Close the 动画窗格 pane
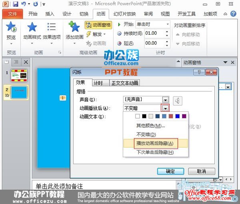The image size is (240, 204). [233, 62]
